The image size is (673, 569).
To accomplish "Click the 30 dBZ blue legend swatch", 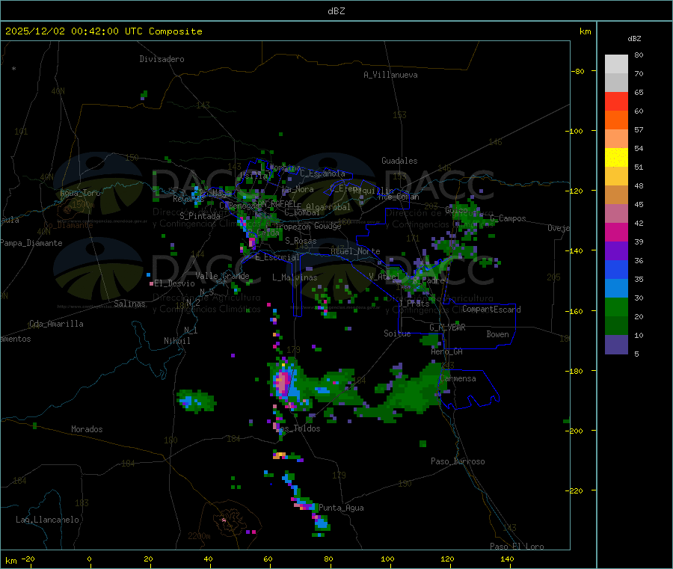I will [616, 289].
